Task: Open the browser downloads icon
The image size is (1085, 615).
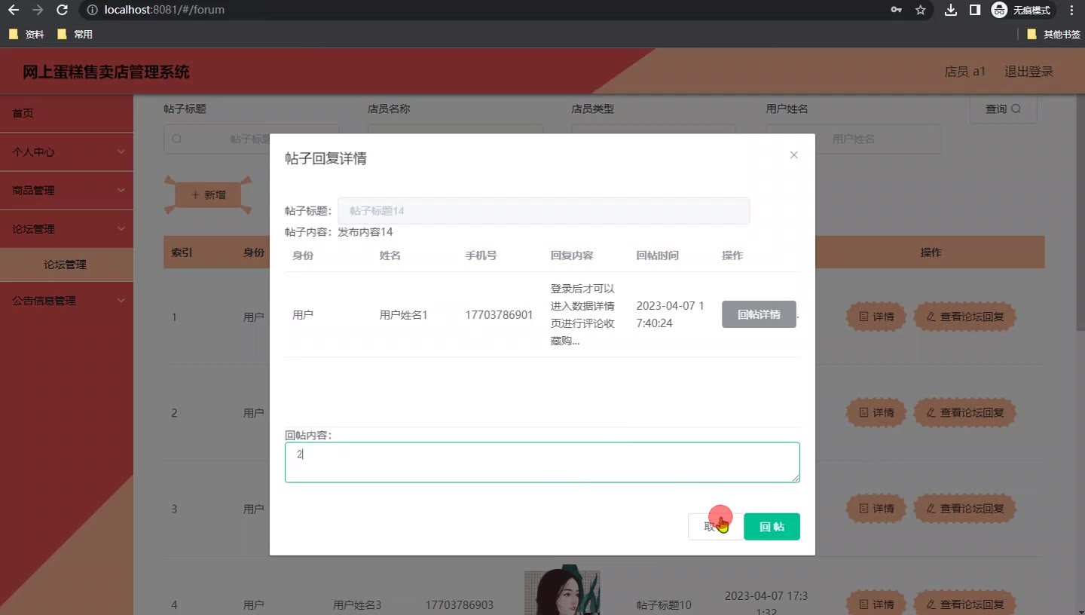Action: tap(951, 10)
